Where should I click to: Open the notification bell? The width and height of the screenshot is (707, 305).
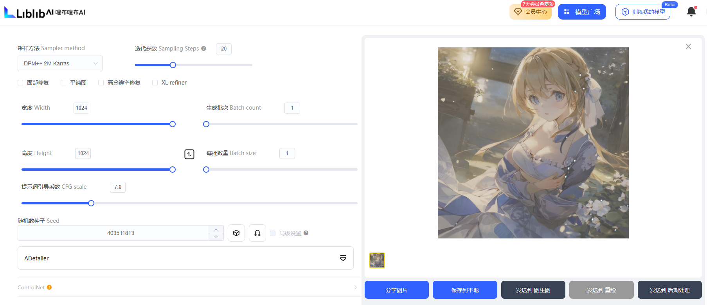(691, 11)
